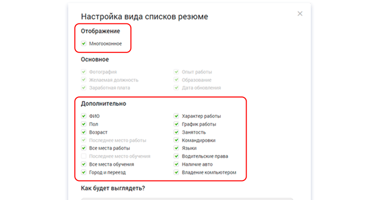Toggle the Владение компьютером checkbox
Image resolution: width=376 pixels, height=200 pixels.
(x=176, y=172)
